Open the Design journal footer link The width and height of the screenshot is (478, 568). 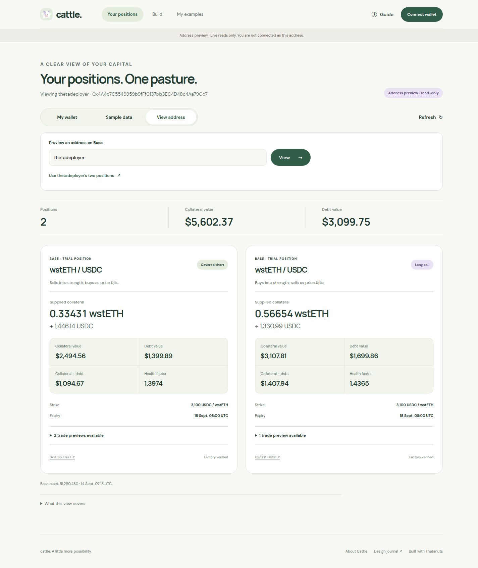coord(388,551)
